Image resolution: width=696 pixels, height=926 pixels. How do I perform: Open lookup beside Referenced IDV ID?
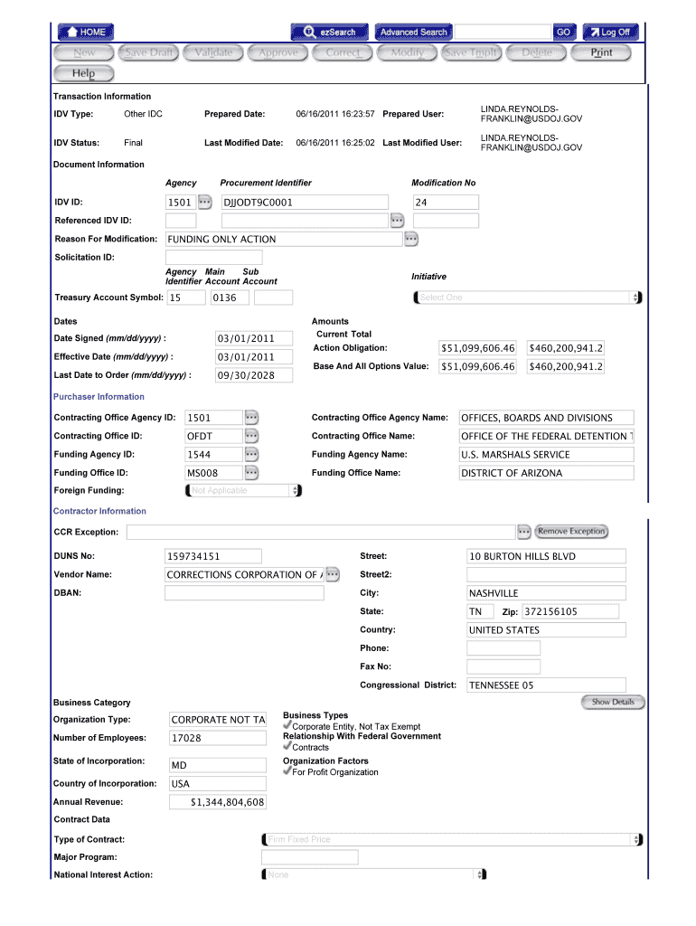click(397, 220)
